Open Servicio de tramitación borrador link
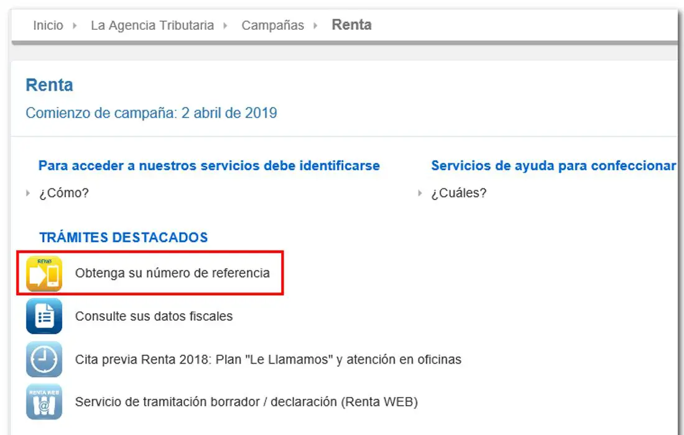 pyautogui.click(x=246, y=401)
